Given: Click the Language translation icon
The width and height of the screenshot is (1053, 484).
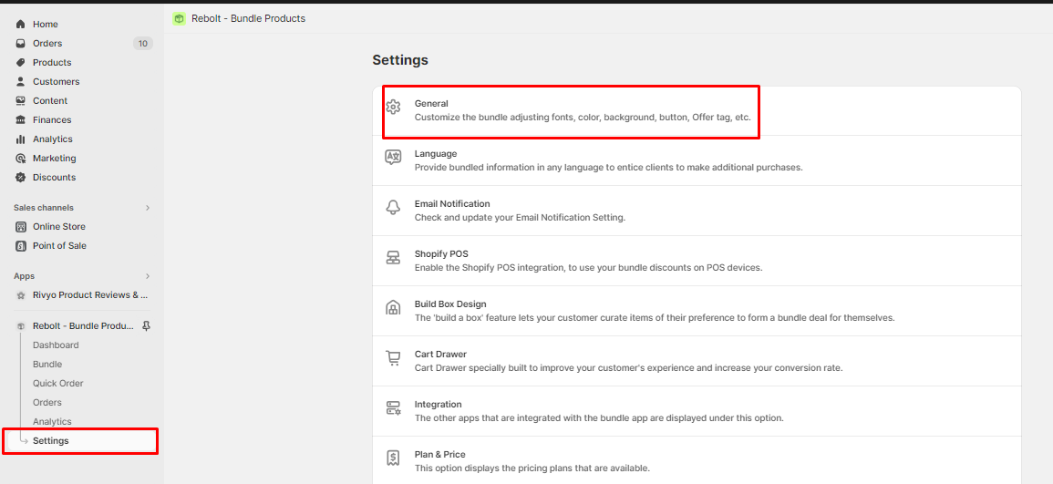Looking at the screenshot, I should [x=394, y=157].
